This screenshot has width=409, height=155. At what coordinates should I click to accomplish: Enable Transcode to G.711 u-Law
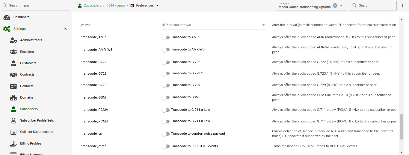166,121
